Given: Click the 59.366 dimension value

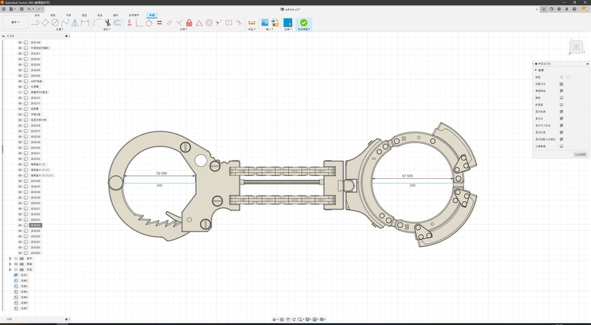Looking at the screenshot, I should click(x=162, y=173).
